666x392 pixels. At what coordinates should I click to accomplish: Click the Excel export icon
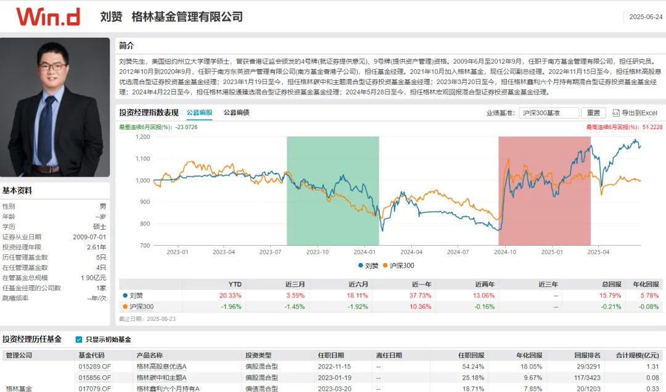click(x=616, y=113)
